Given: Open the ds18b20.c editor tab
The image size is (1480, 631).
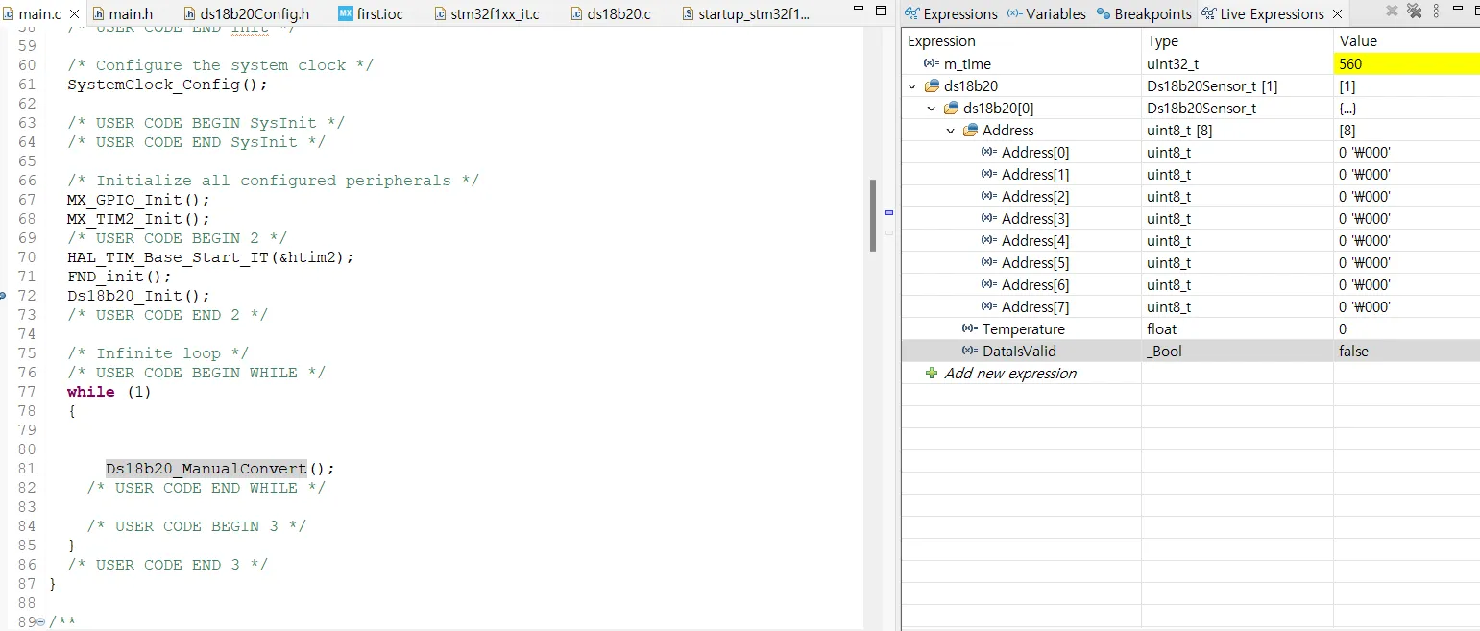Looking at the screenshot, I should tap(610, 13).
